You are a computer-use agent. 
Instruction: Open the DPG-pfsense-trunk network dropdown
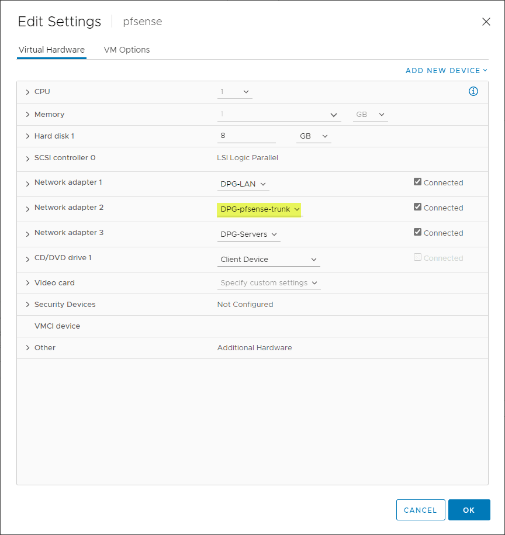click(x=260, y=209)
